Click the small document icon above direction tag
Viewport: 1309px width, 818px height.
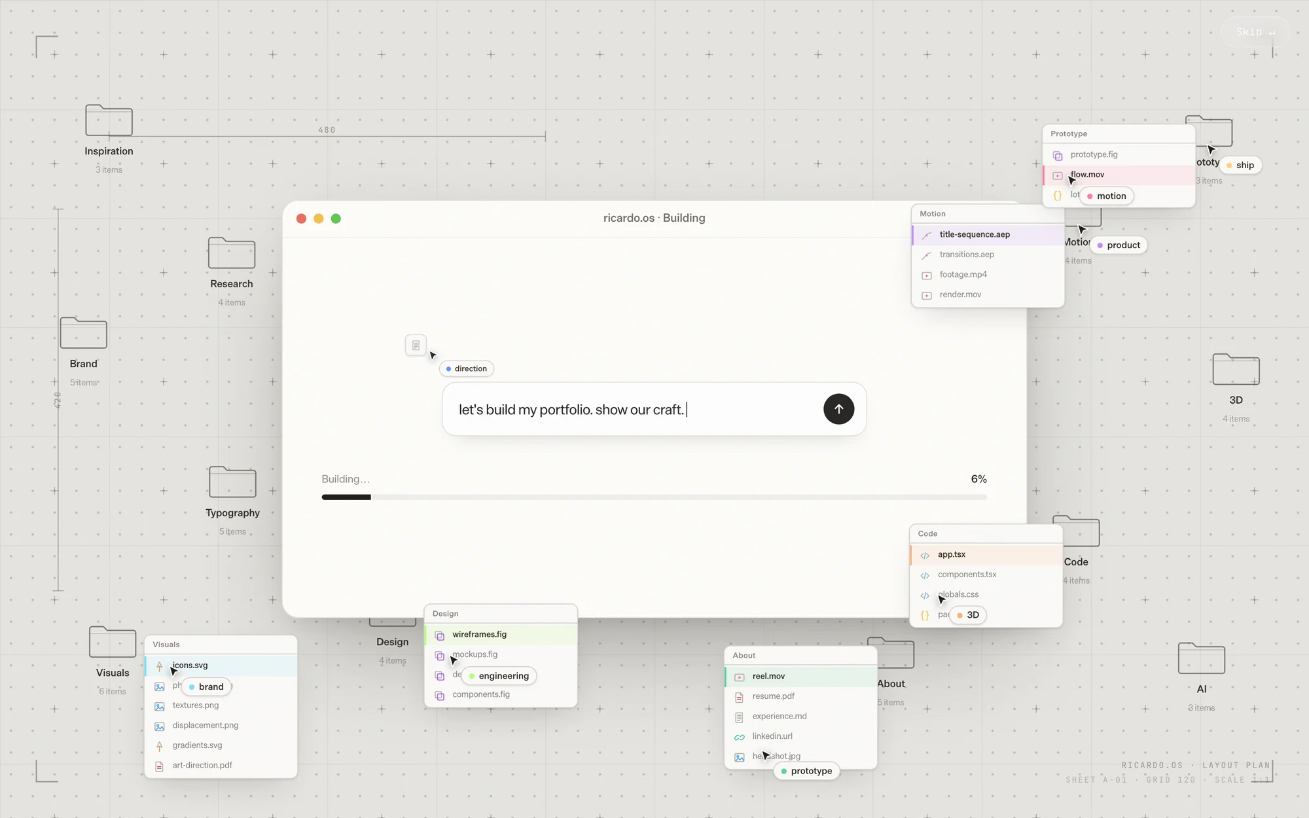pyautogui.click(x=416, y=345)
